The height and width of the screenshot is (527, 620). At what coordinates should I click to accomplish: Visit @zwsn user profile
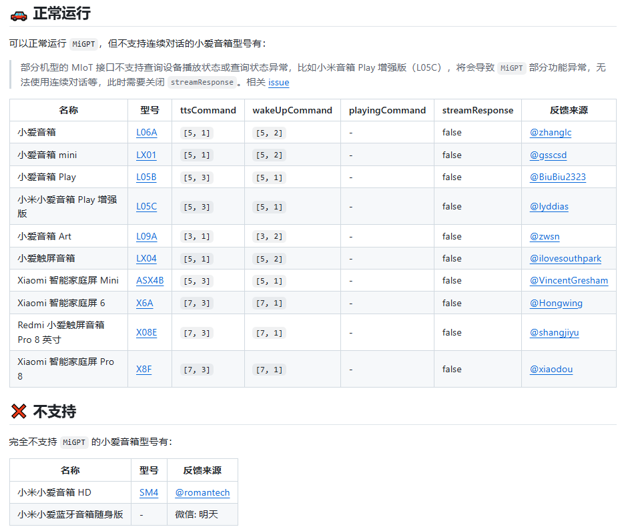point(545,236)
